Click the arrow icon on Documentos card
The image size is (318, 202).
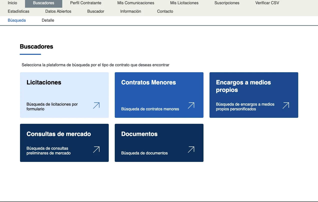191,149
